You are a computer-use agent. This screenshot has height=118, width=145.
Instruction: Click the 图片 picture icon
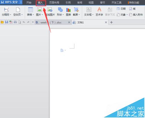coord(39,10)
